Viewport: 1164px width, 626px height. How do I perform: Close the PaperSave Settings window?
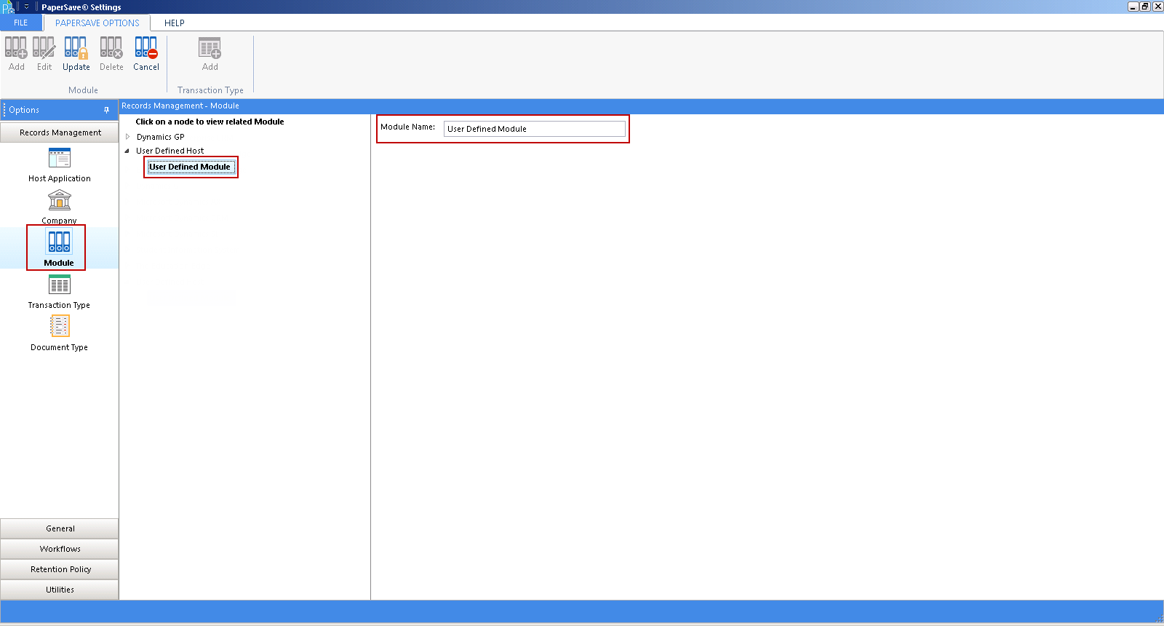pyautogui.click(x=1157, y=7)
